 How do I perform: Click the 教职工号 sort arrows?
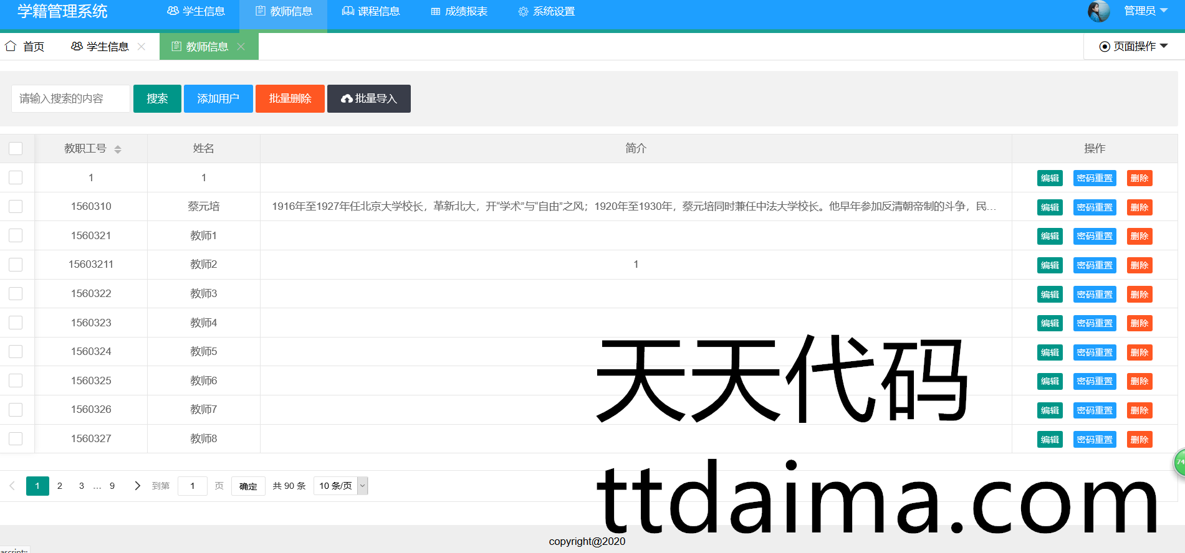[x=118, y=149]
